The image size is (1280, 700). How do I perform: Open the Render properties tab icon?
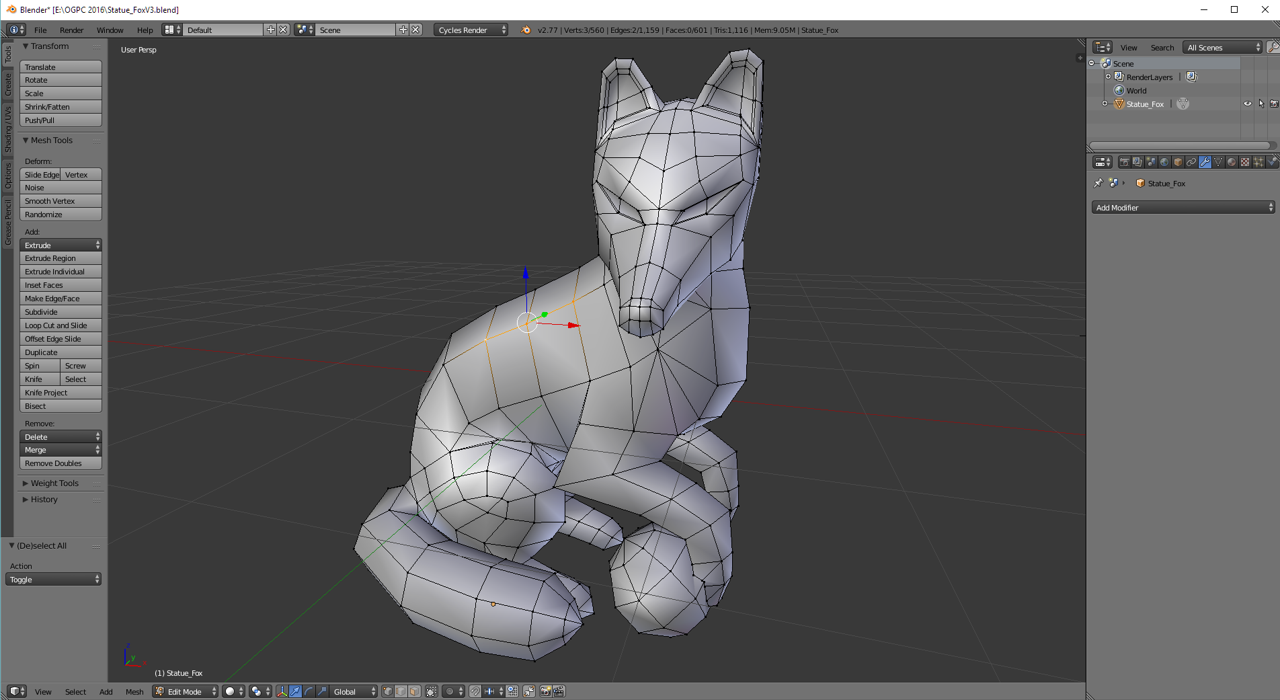coord(1124,161)
